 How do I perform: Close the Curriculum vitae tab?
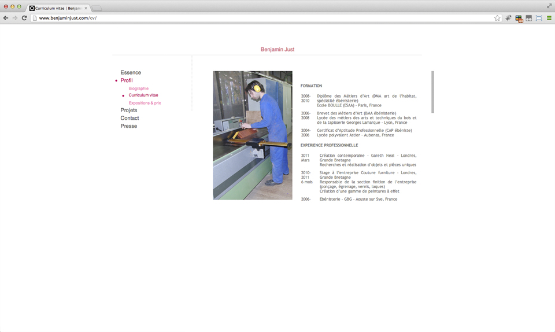point(86,8)
